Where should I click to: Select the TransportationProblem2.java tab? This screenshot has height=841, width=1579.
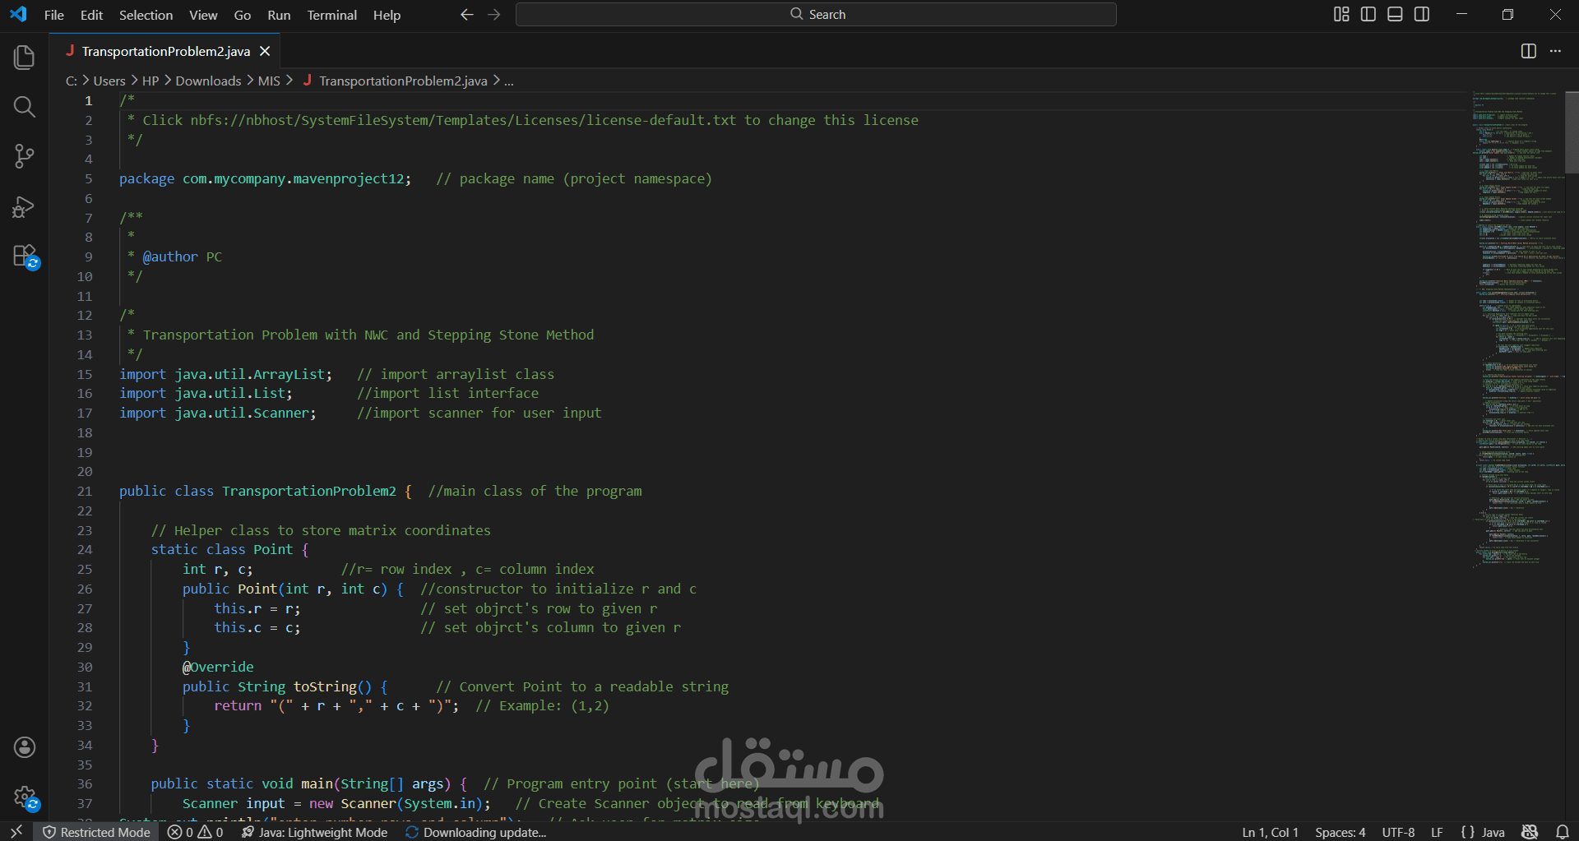point(166,51)
